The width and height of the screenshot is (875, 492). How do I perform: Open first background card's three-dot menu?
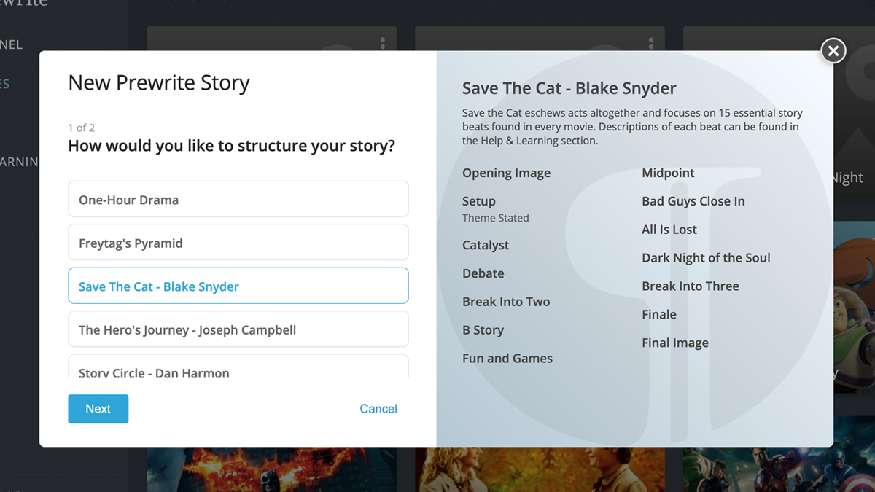click(383, 43)
